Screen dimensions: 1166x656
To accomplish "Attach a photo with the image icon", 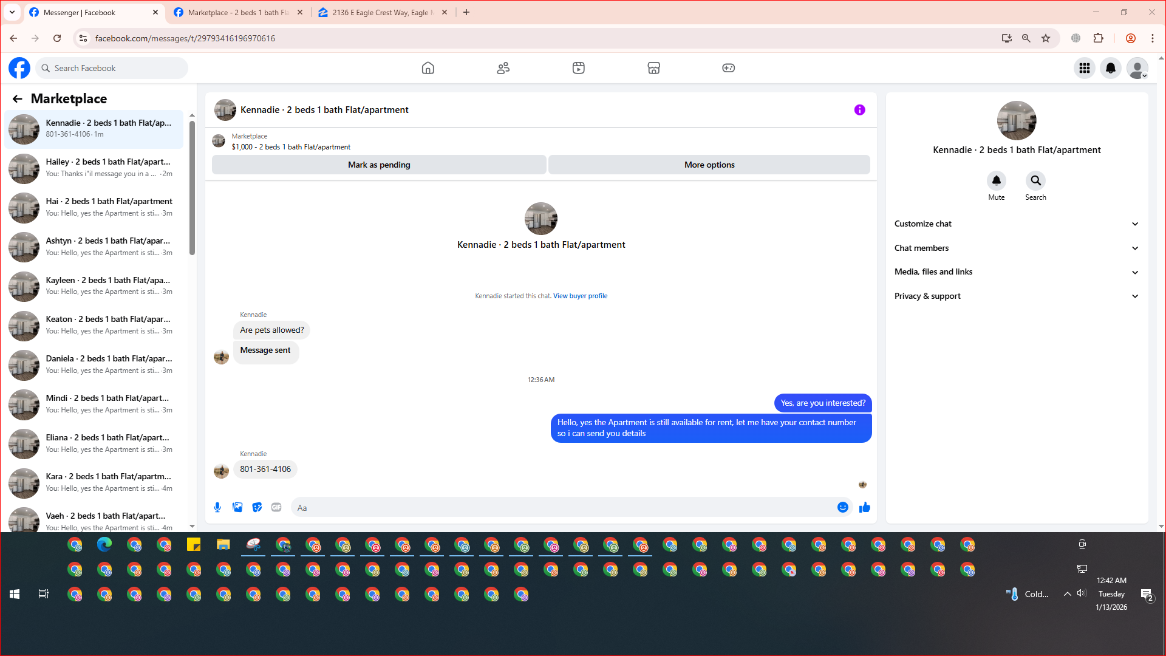I will tap(237, 507).
